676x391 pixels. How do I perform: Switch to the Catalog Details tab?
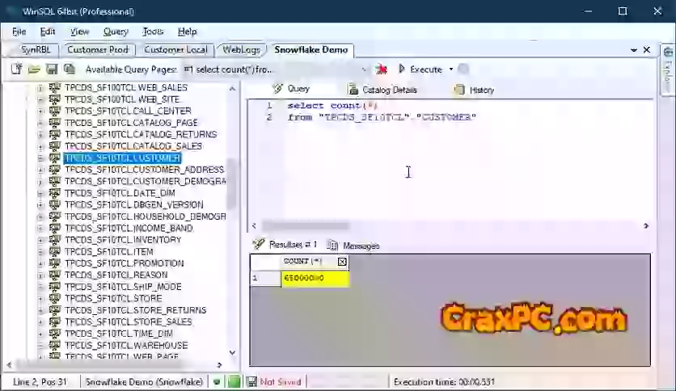(383, 90)
